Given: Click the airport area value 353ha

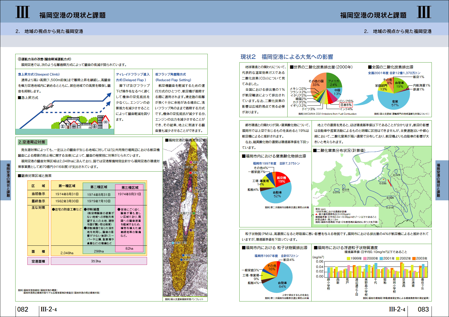Looking at the screenshot, I should coord(96,261).
